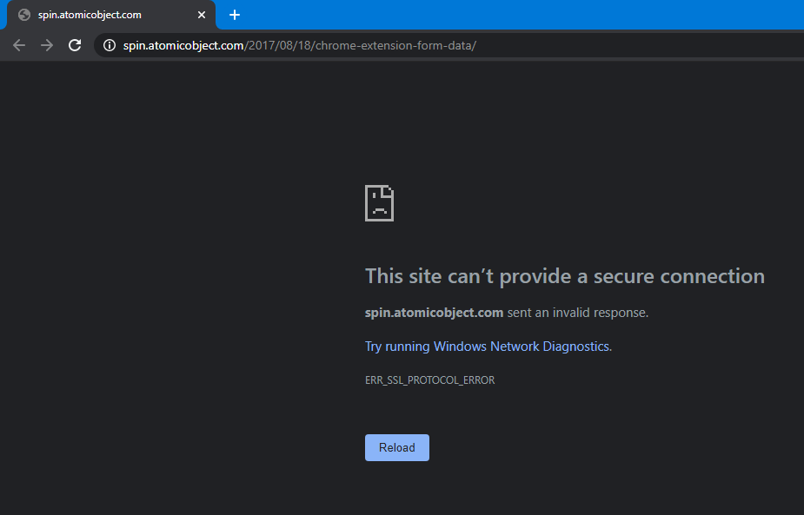804x515 pixels.
Task: Click the ERR_SSL_PROTOCOL_ERROR code text
Action: pyautogui.click(x=429, y=380)
